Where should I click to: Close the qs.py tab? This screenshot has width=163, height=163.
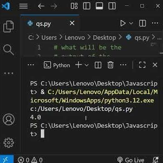(x=72, y=23)
